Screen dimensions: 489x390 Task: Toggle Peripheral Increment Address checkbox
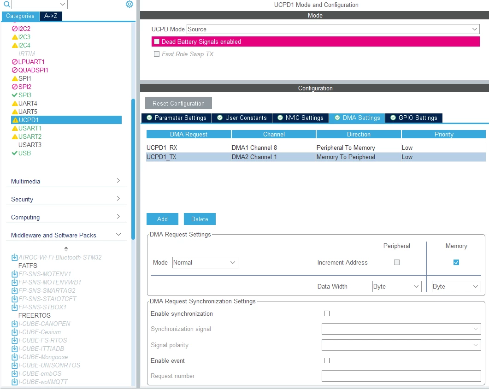click(397, 262)
